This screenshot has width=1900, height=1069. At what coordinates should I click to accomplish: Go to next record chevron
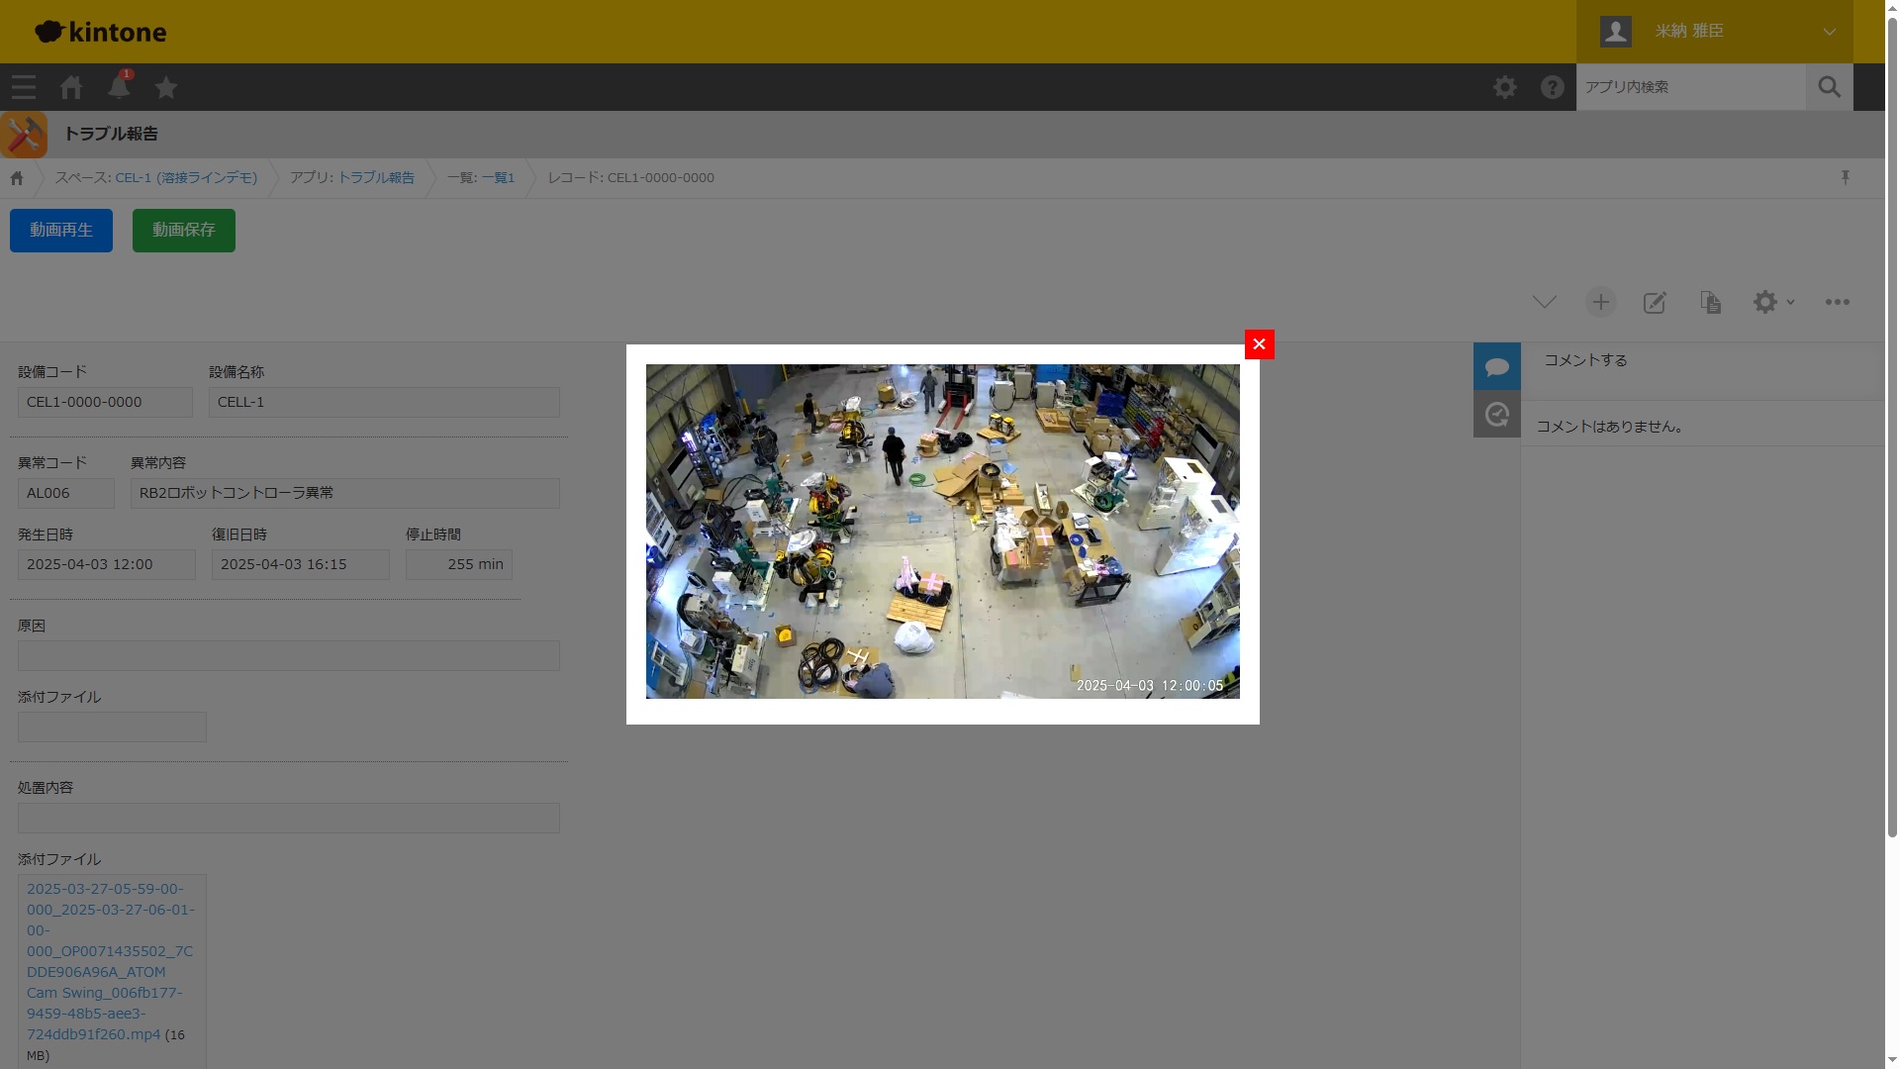pyautogui.click(x=1545, y=302)
